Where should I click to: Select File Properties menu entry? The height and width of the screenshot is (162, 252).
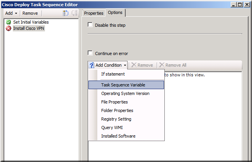pyautogui.click(x=126, y=102)
